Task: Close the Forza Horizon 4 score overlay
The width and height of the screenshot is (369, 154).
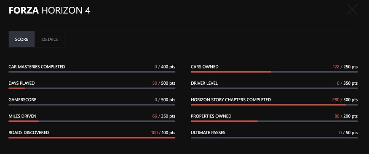Action: coord(352,9)
